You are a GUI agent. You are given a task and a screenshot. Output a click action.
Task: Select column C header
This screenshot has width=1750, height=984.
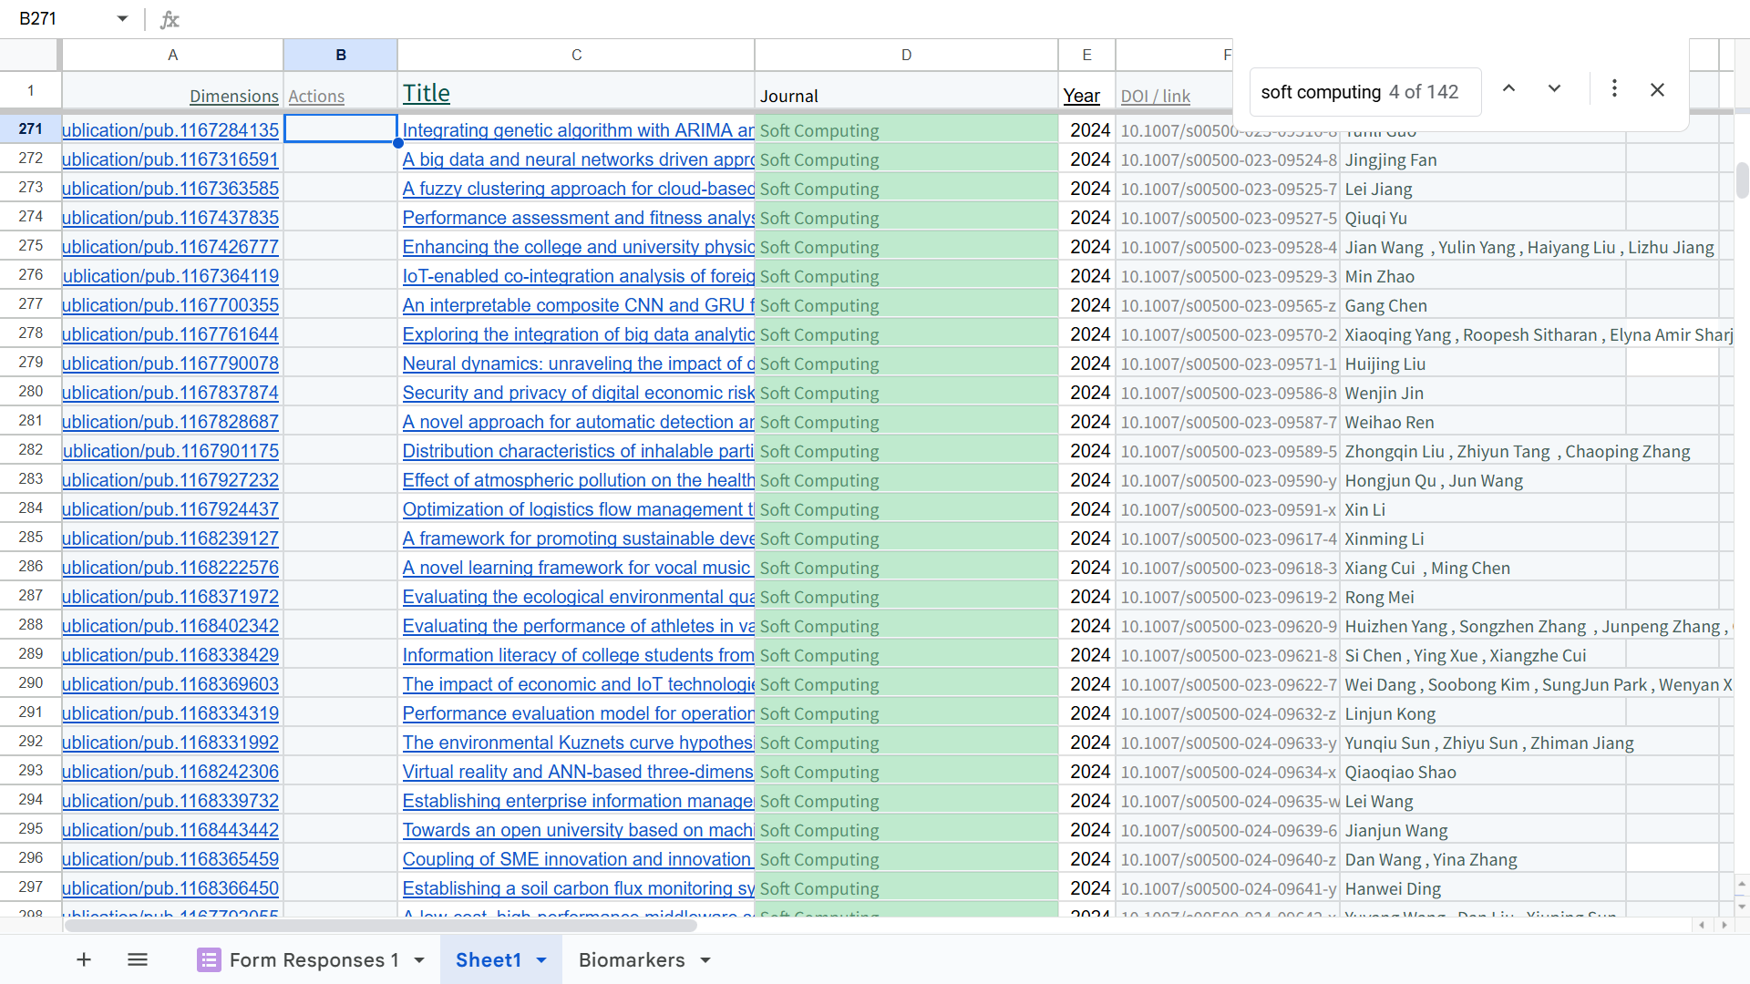(576, 55)
